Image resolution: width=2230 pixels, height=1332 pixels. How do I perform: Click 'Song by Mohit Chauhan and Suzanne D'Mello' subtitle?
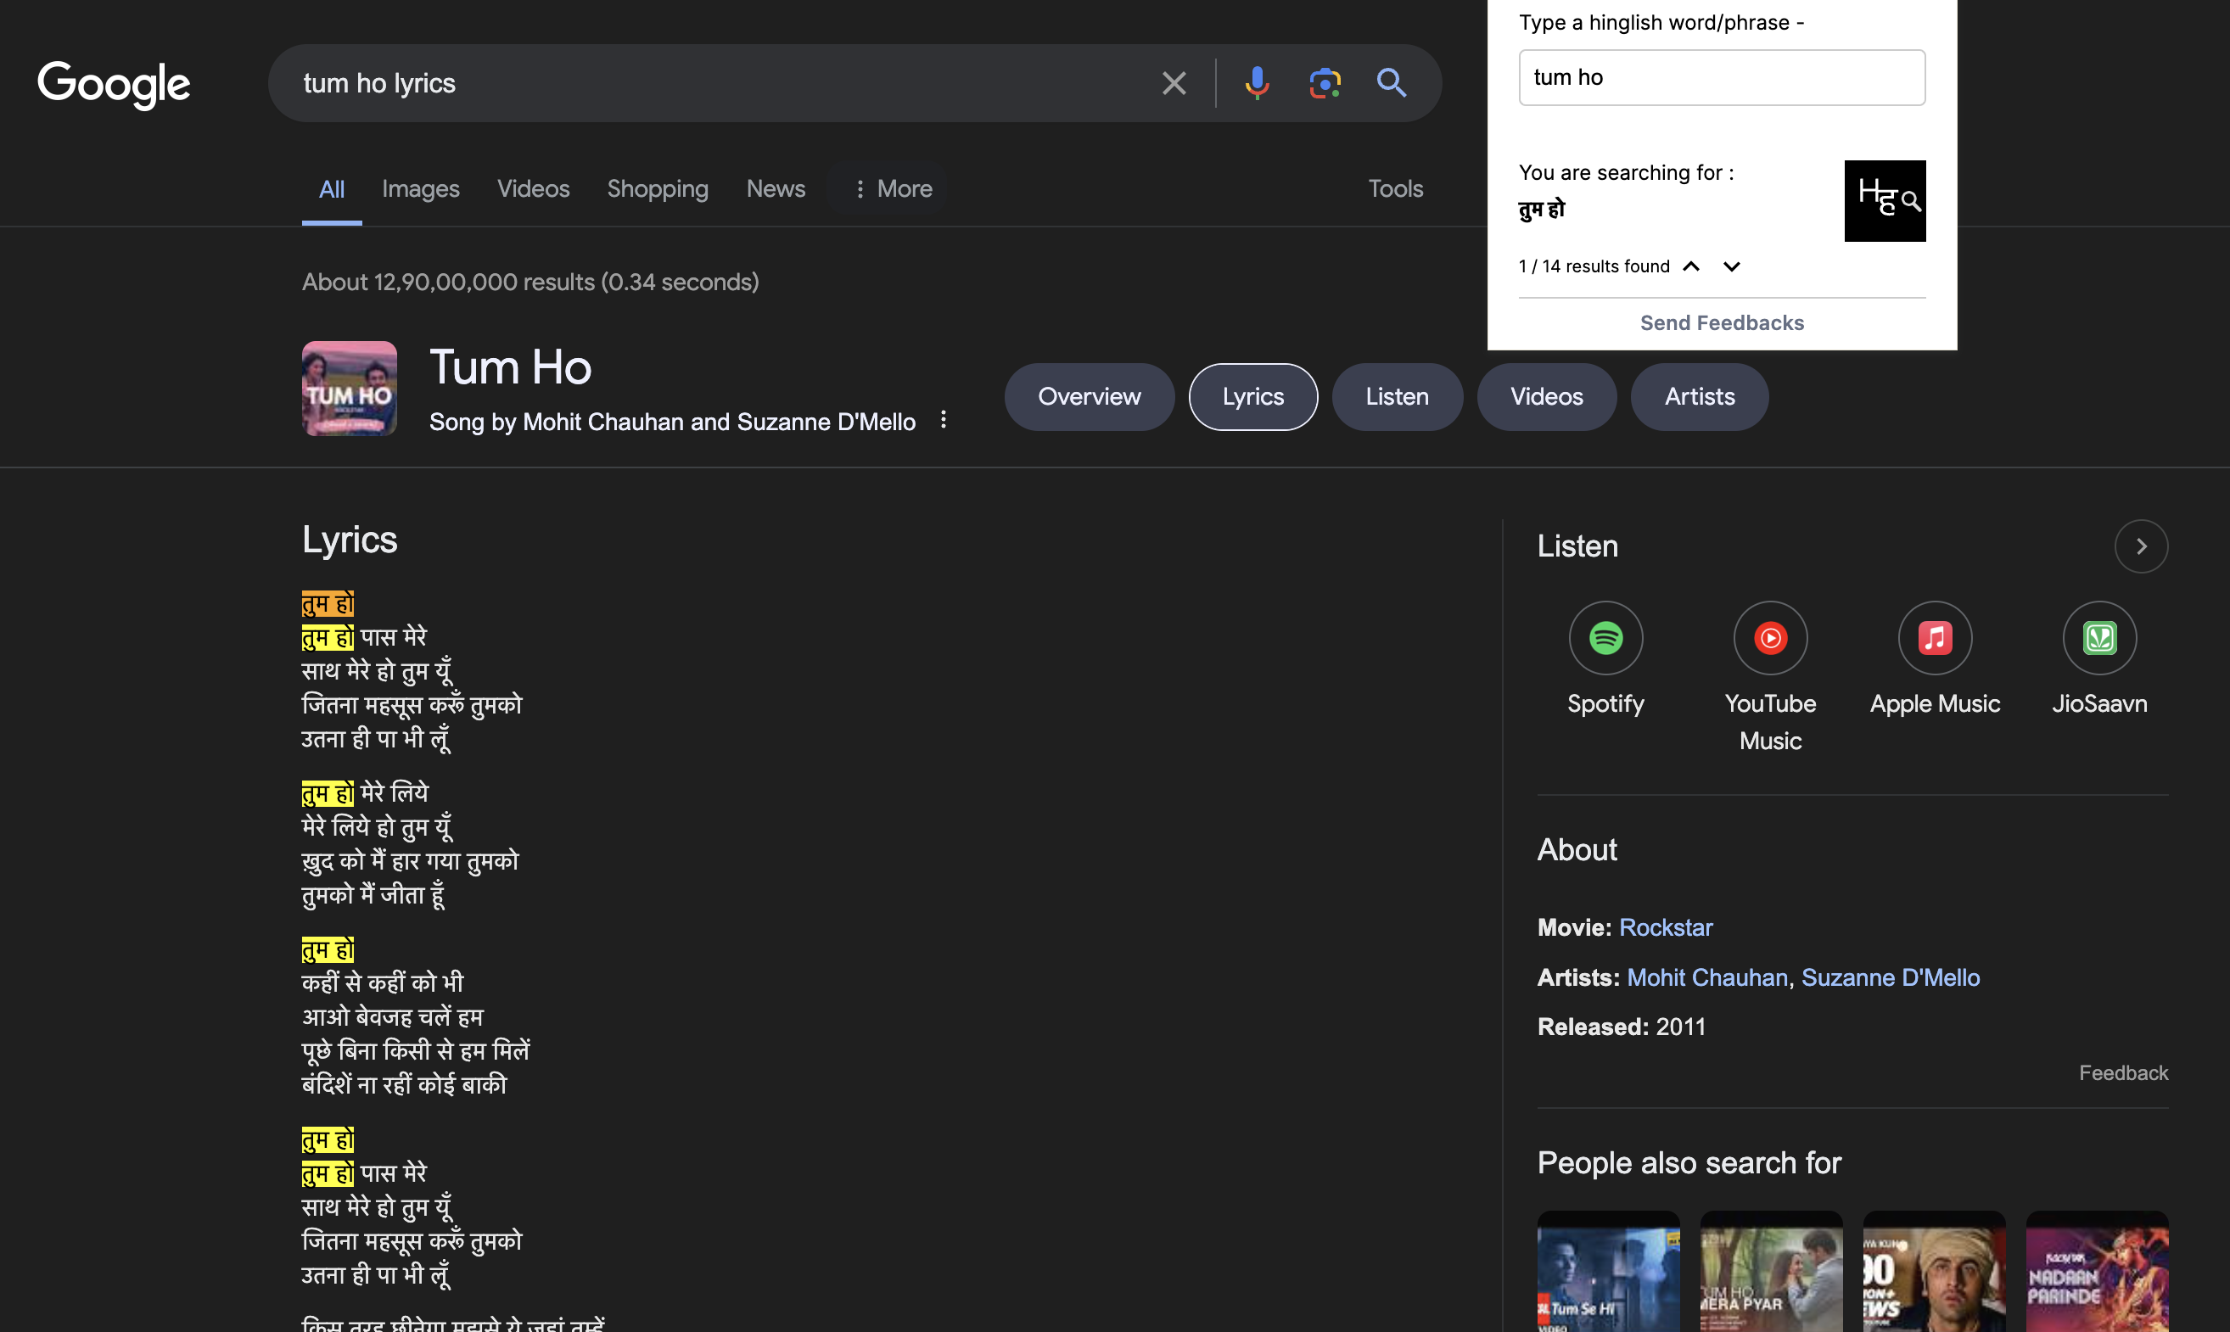tap(671, 422)
